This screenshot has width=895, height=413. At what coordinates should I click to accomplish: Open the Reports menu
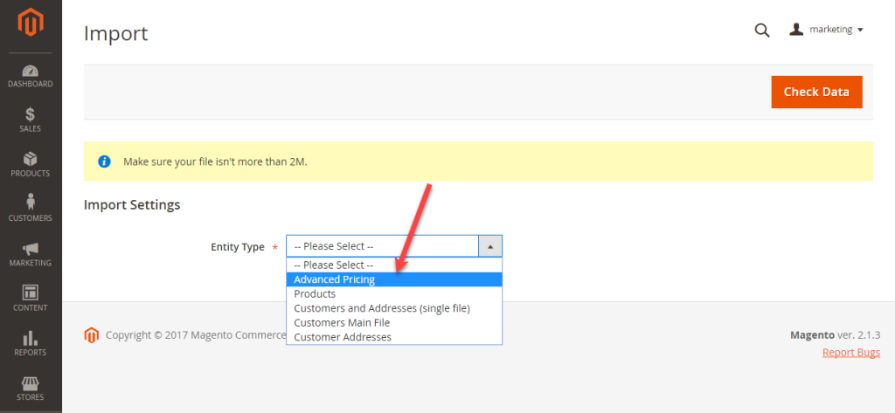pos(31,343)
